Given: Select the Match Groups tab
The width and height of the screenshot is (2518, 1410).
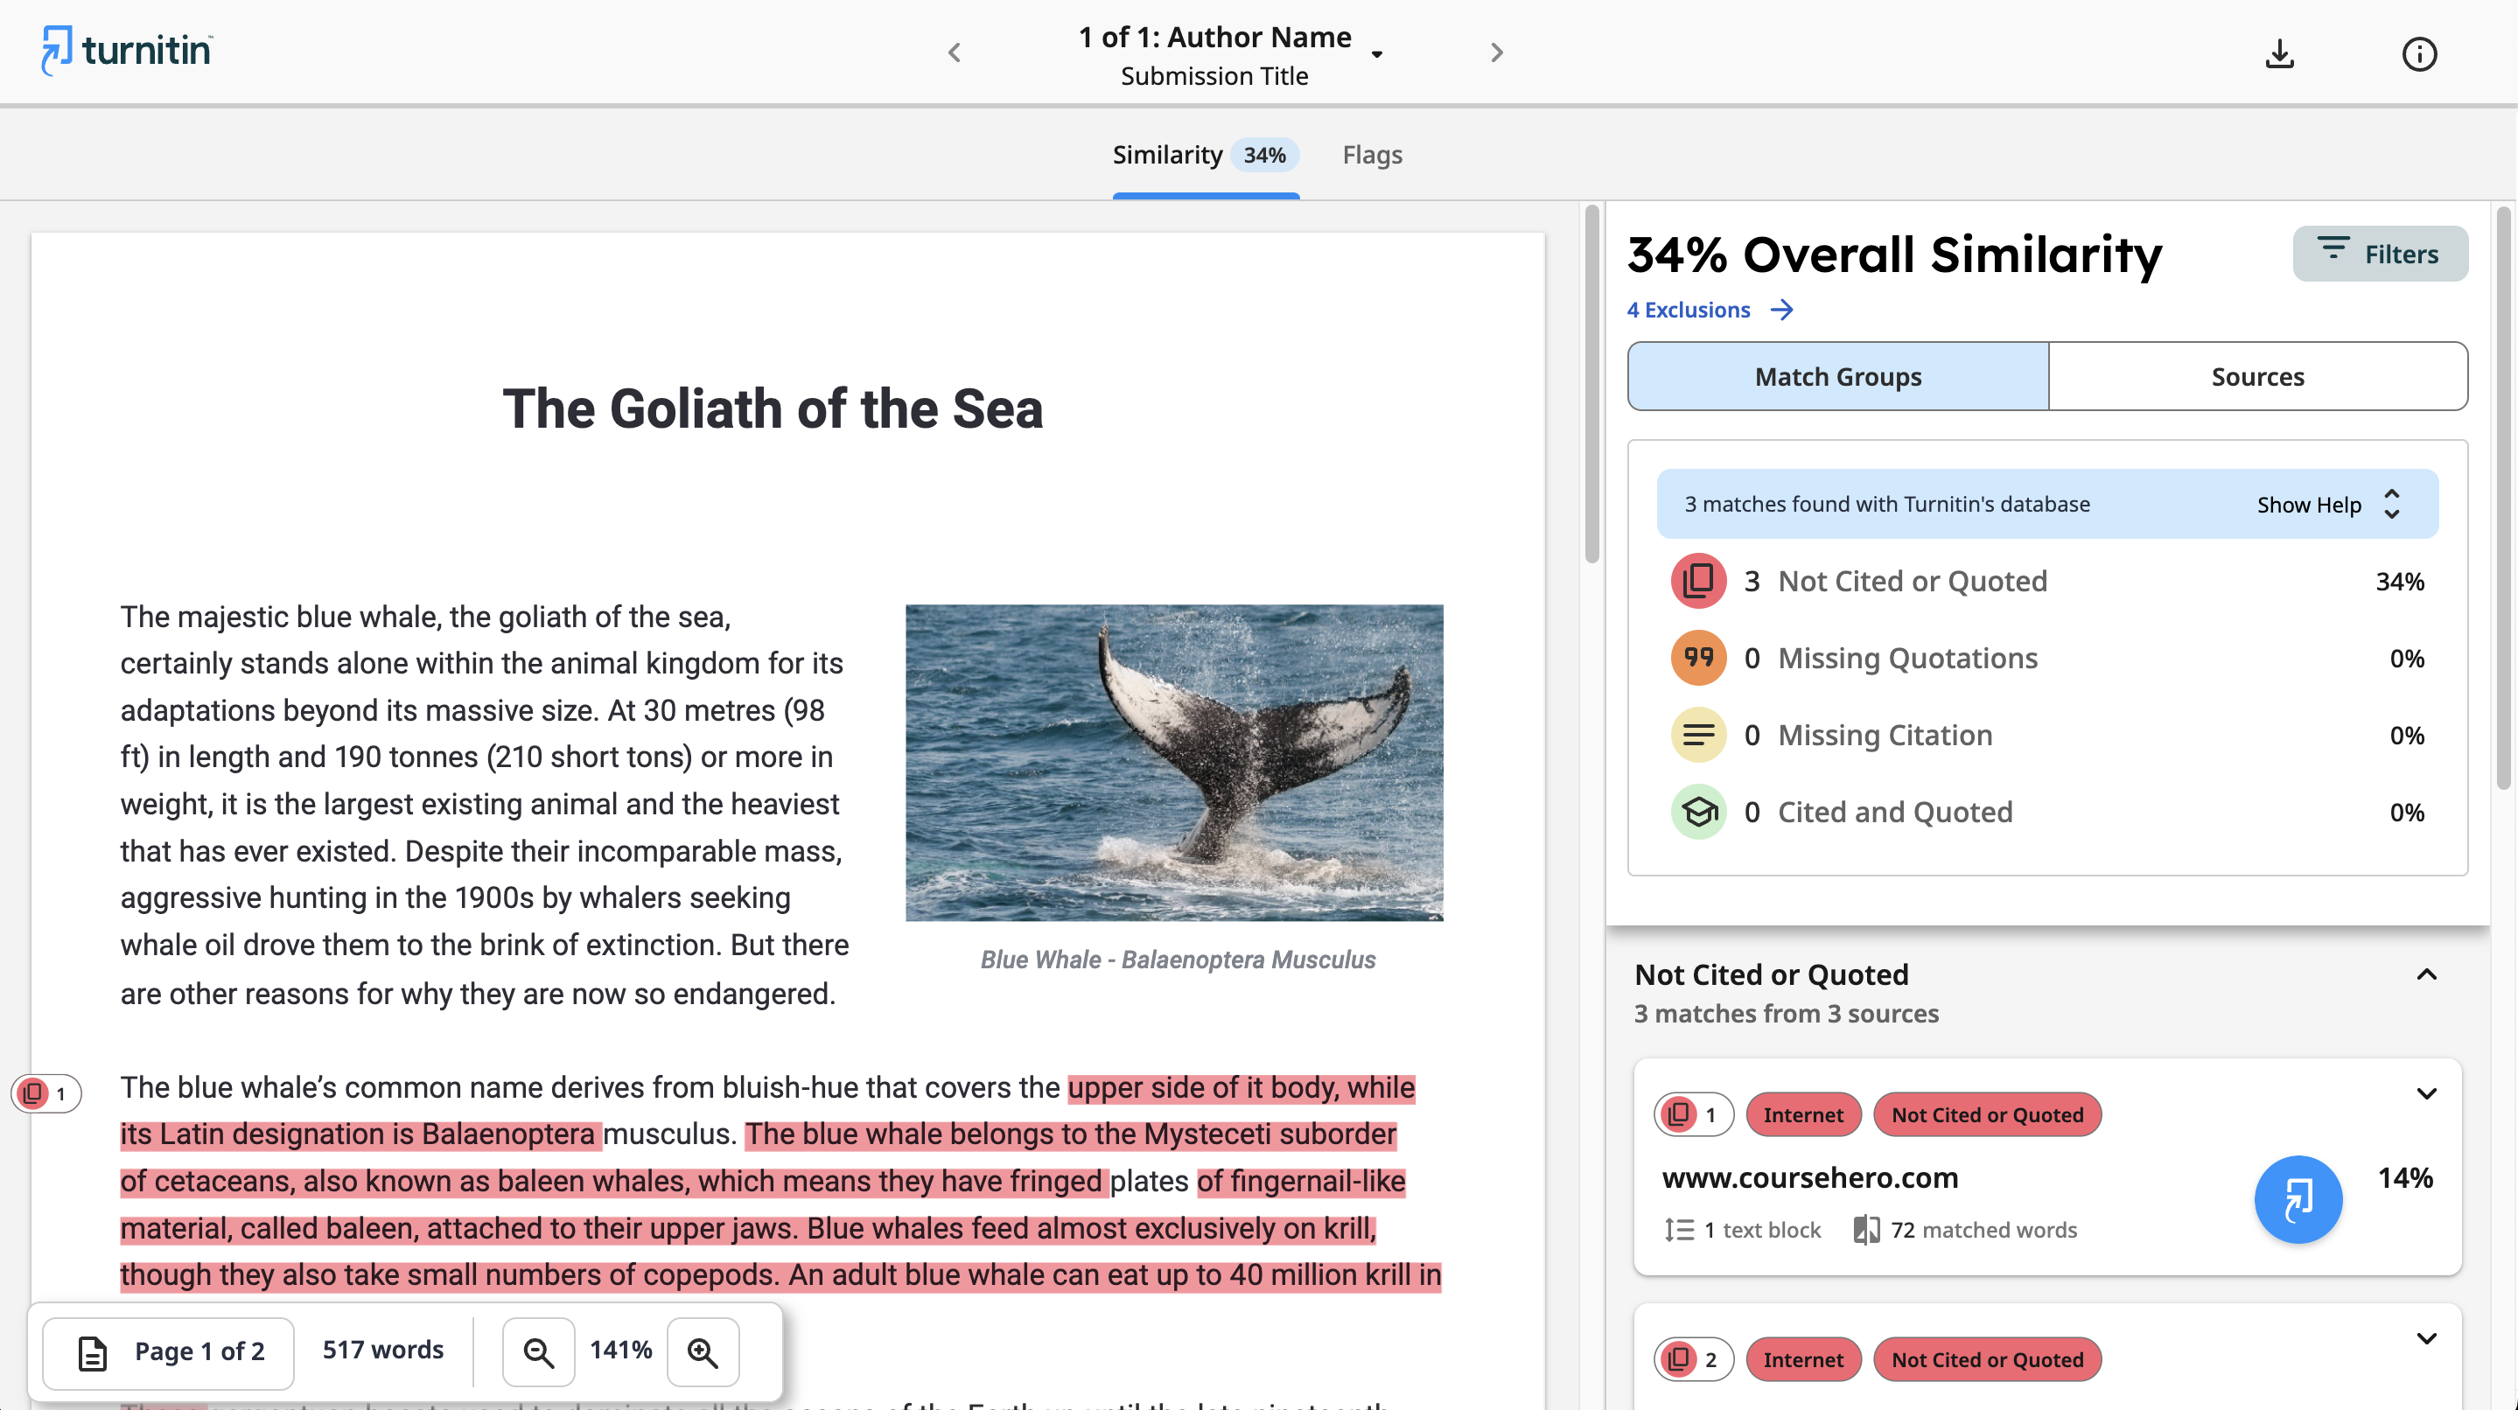Looking at the screenshot, I should [x=1838, y=375].
